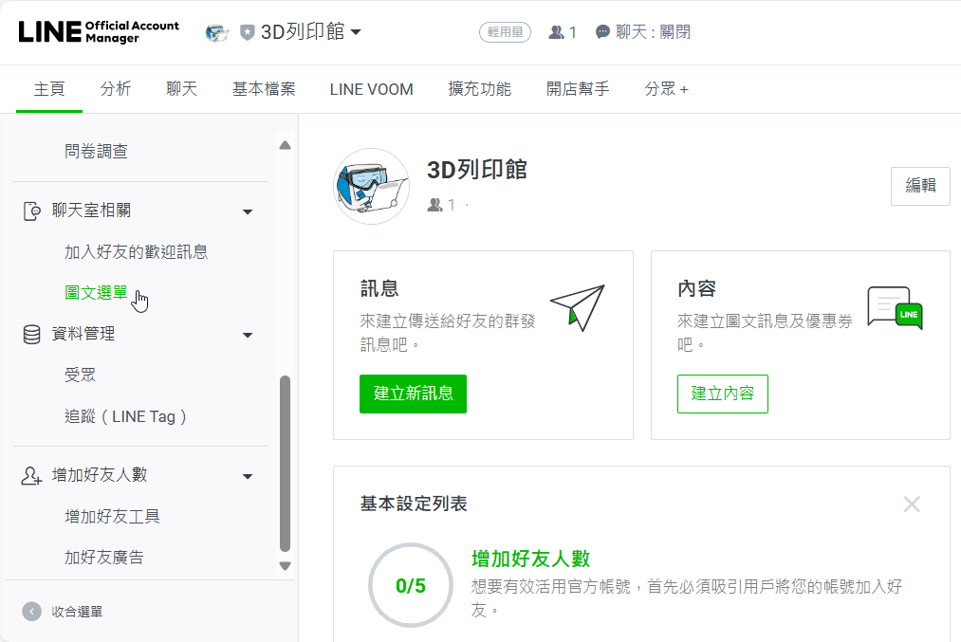Viewport: 961px width, 642px height.
Task: Click the speech bubble icon beside 聊天：關閉
Action: [601, 31]
